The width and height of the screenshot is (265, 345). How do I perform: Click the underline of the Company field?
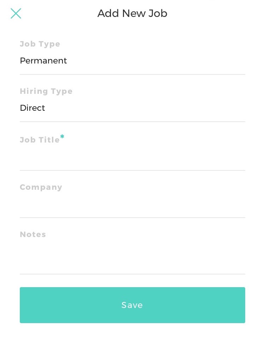tap(132, 218)
